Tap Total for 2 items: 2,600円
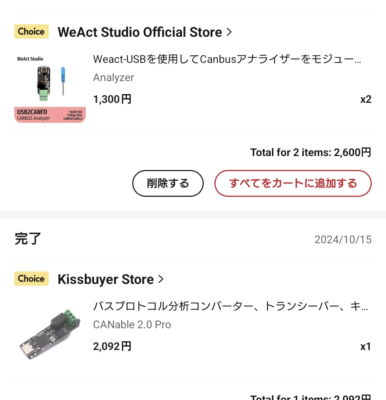386x400 pixels. (311, 152)
